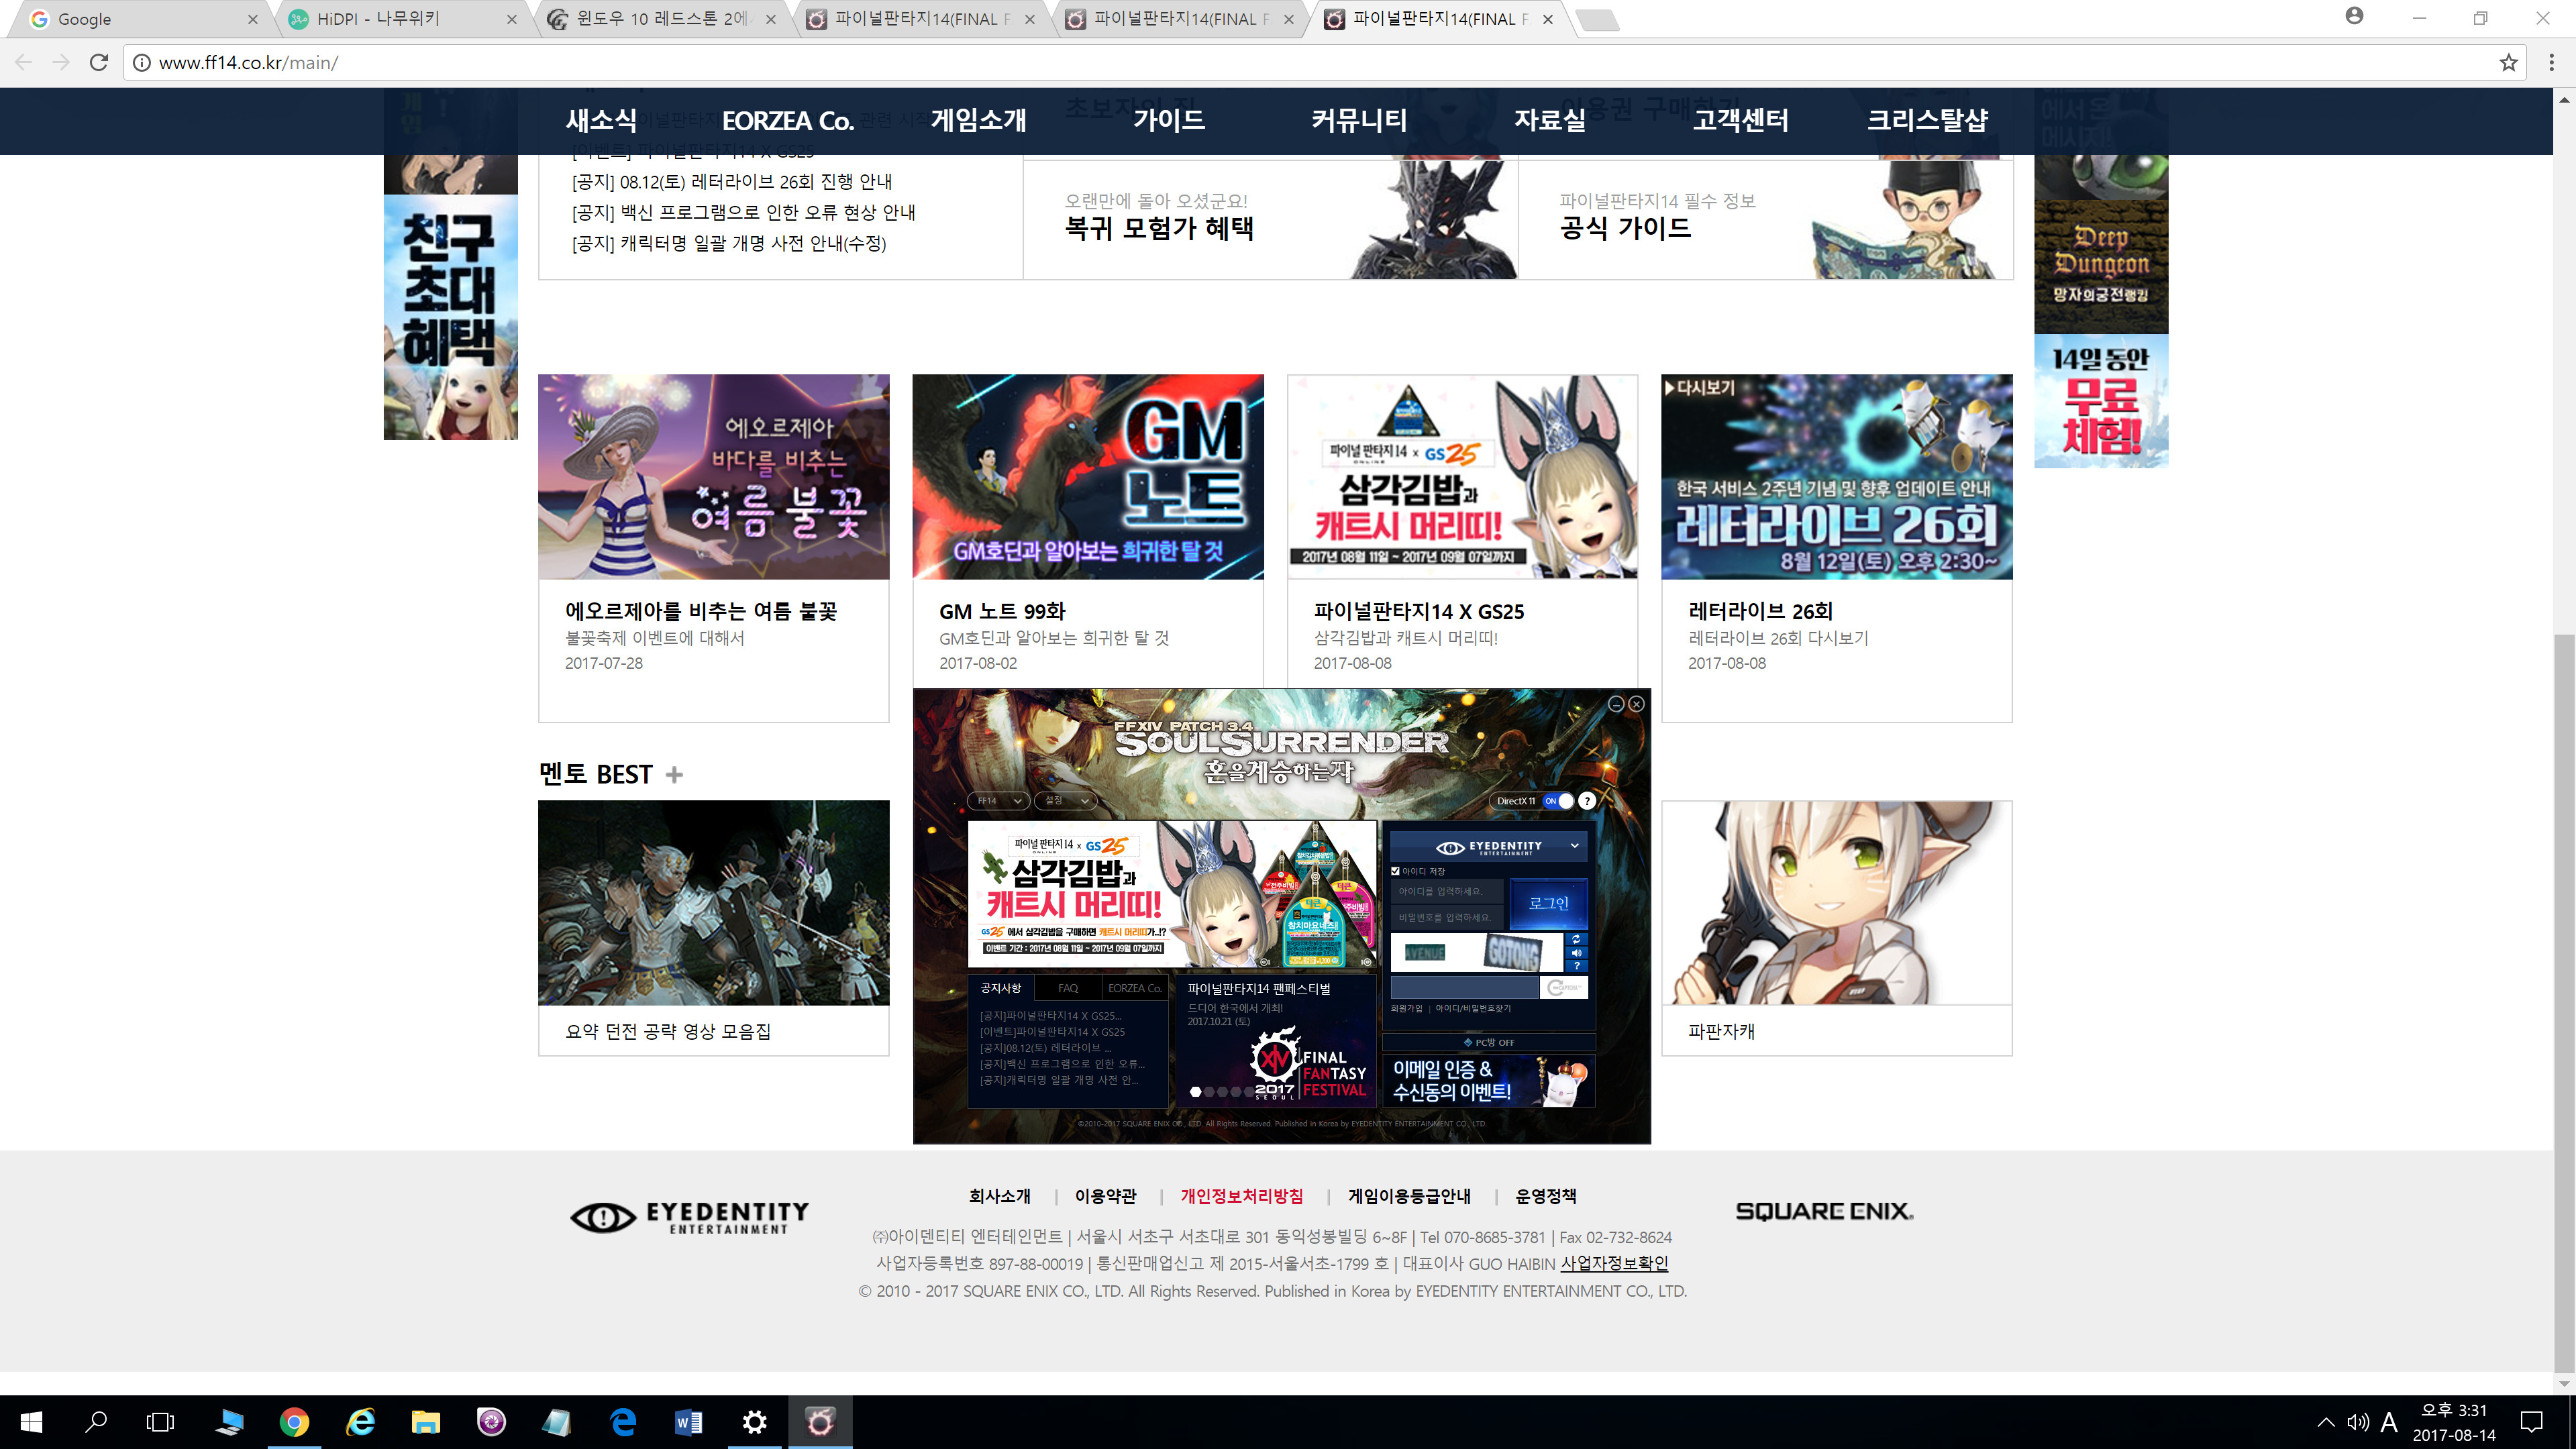Open EORZEA Co. navigation menu
This screenshot has width=2576, height=1449.
[x=787, y=120]
